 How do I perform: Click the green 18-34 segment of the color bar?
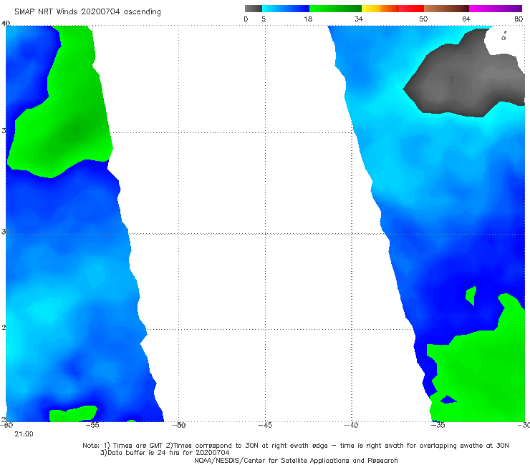[335, 9]
